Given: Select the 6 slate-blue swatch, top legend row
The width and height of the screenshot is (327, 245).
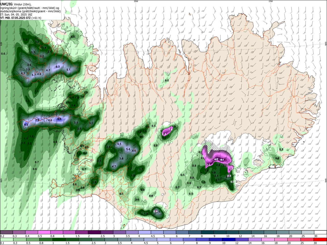Looking at the screenshot, I should click(x=182, y=232).
